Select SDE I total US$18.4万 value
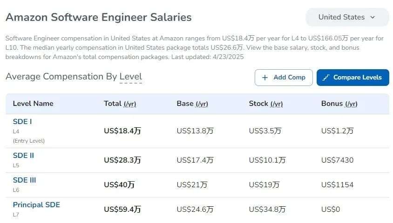 click(x=122, y=131)
